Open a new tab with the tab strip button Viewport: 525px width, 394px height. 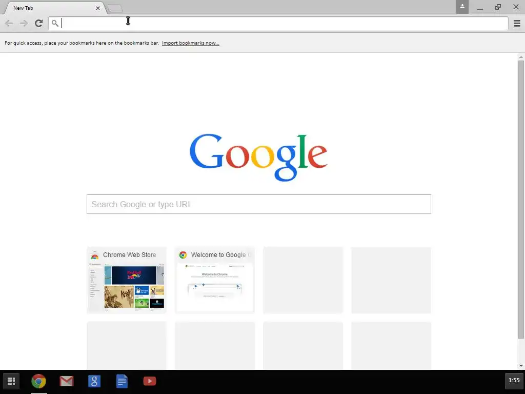(x=115, y=8)
